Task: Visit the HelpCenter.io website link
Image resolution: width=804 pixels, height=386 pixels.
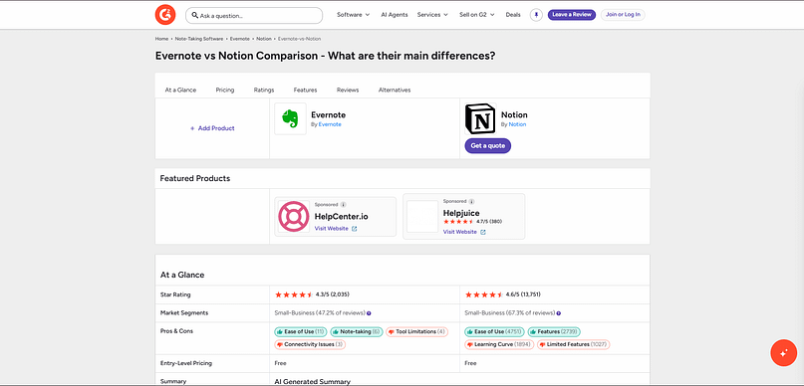Action: tap(336, 229)
